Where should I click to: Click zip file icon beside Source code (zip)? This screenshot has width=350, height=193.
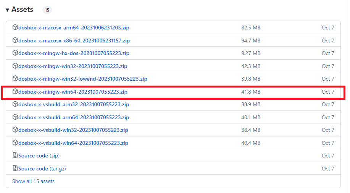tap(15, 155)
